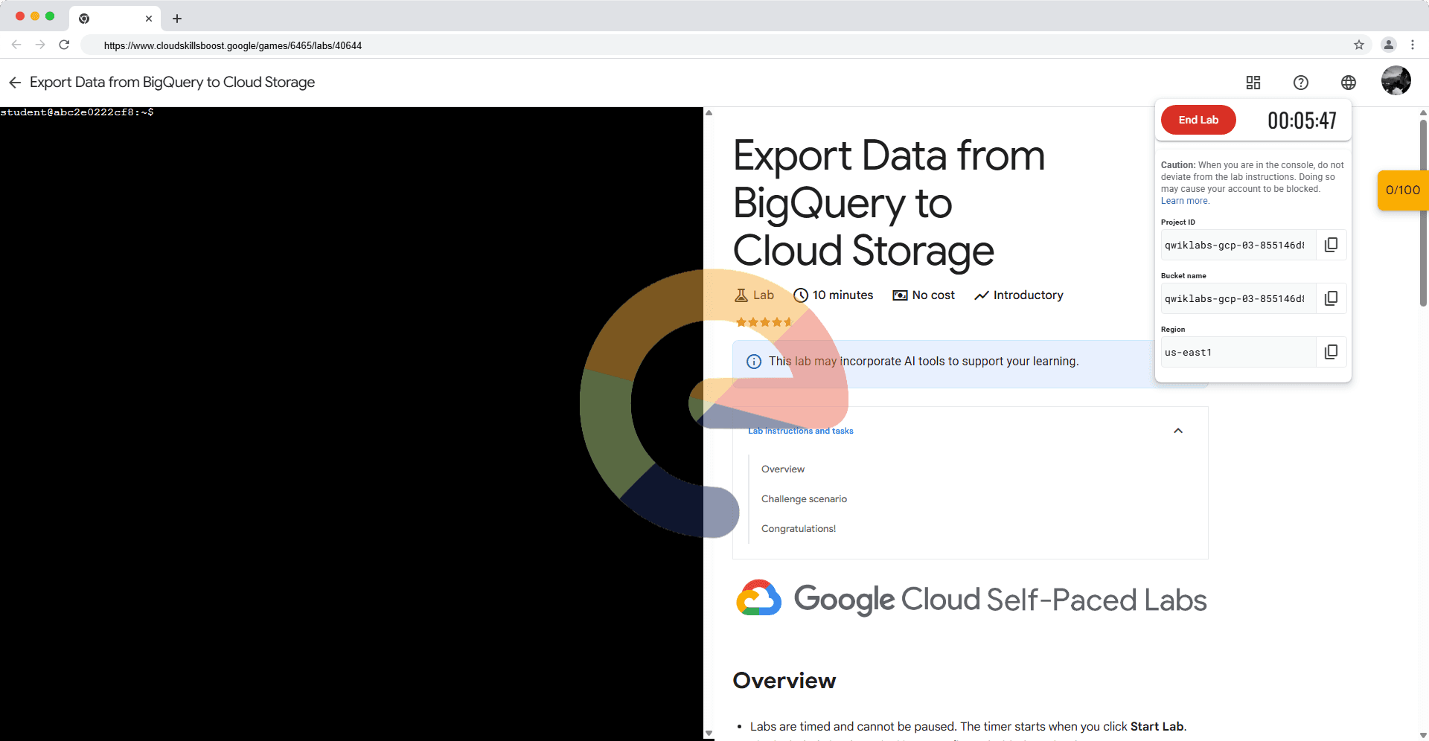Screen dimensions: 1429x741
Task: Click the lab star rating
Action: 764,322
